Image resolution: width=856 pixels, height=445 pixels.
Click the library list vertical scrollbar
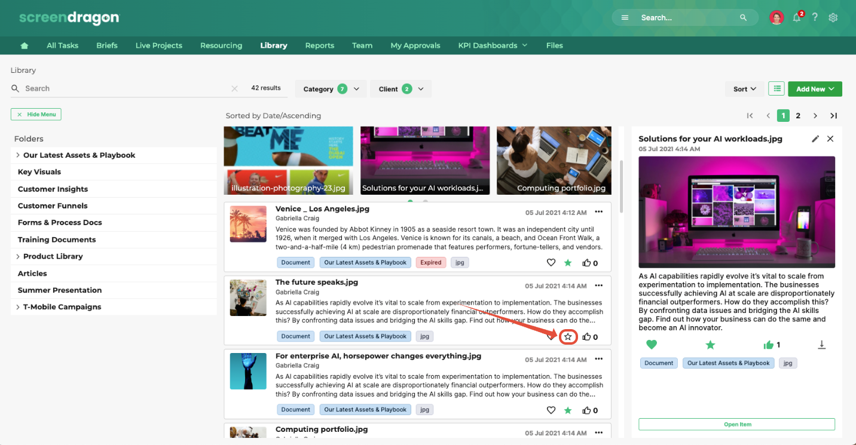coord(622,186)
